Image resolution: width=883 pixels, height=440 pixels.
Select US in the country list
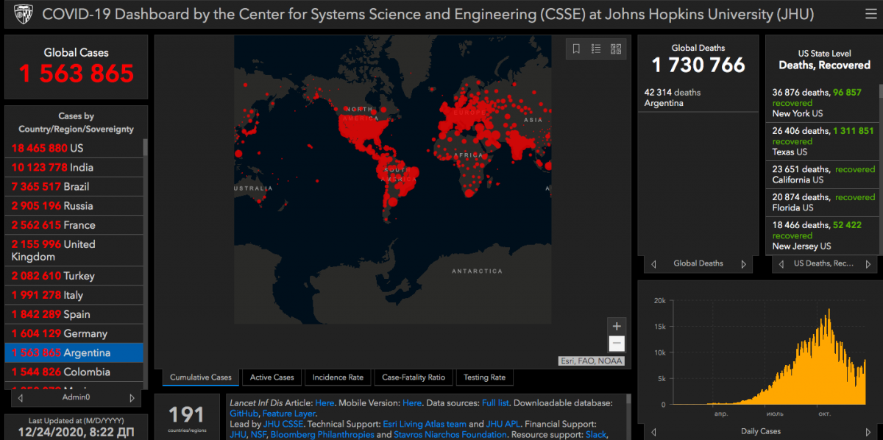pyautogui.click(x=76, y=148)
